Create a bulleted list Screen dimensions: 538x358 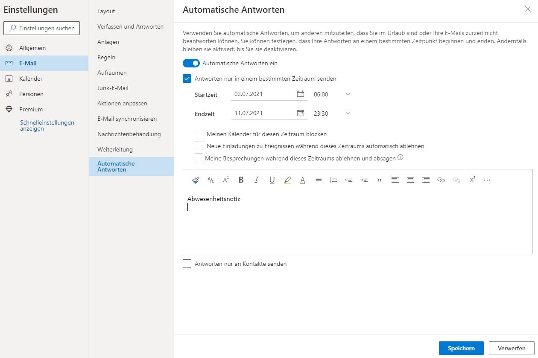[x=318, y=180]
